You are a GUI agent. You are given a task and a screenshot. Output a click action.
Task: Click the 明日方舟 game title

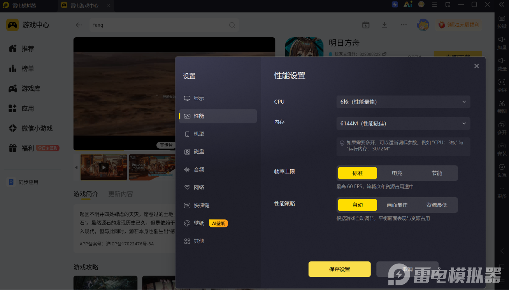(344, 43)
